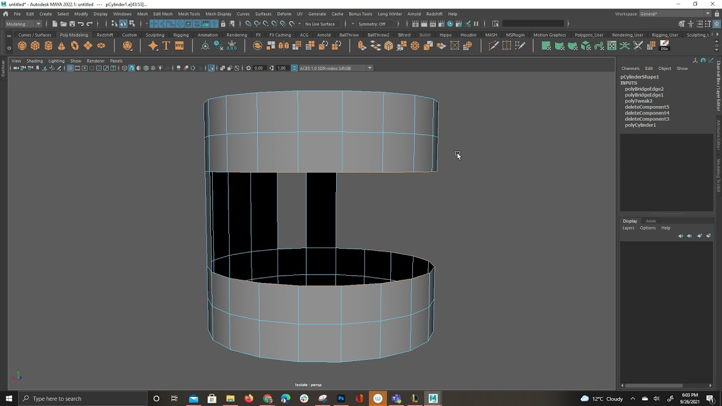Select the polyCylinder1 input node
Viewport: 722px width, 406px height.
click(640, 125)
